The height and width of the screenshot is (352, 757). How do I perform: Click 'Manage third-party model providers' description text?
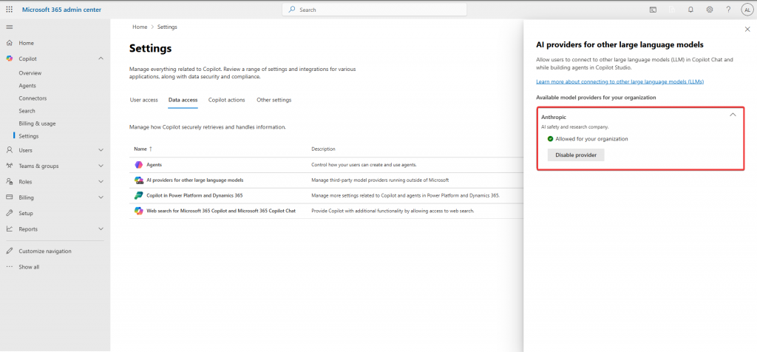point(380,180)
